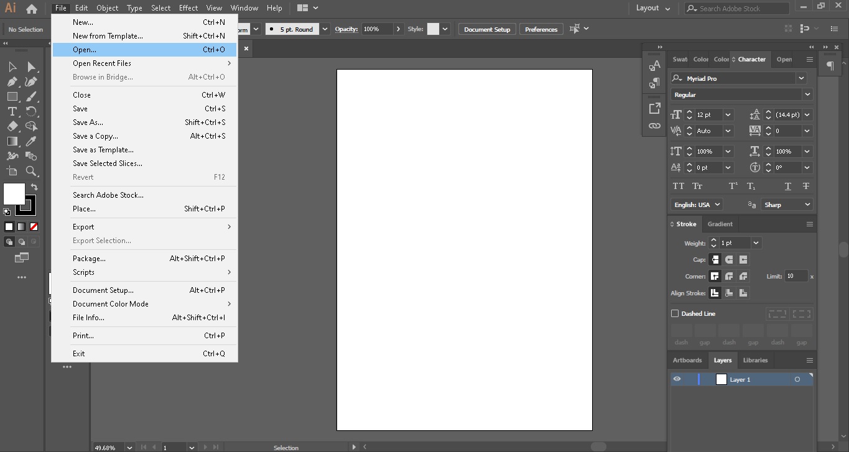
Task: Hide Layer 1 using the eye icon
Action: [x=677, y=379]
